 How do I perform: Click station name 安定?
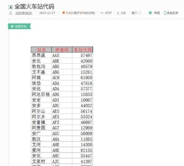tap(36, 100)
